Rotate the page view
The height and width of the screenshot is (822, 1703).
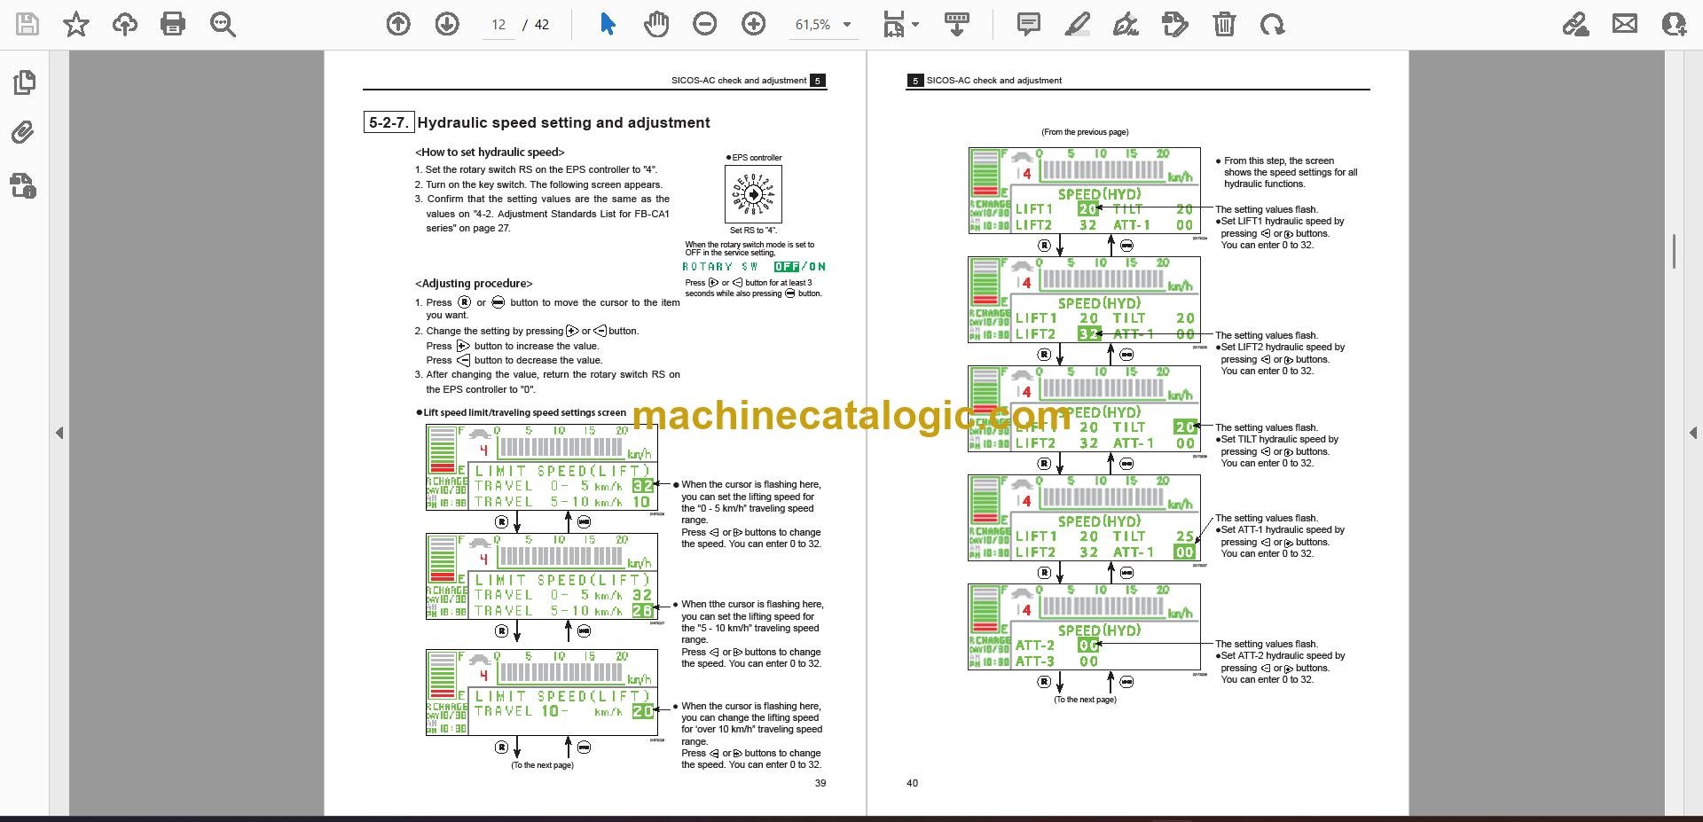(x=1272, y=24)
